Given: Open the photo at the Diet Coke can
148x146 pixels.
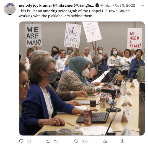Looking at the screenshot, I should [103, 102].
